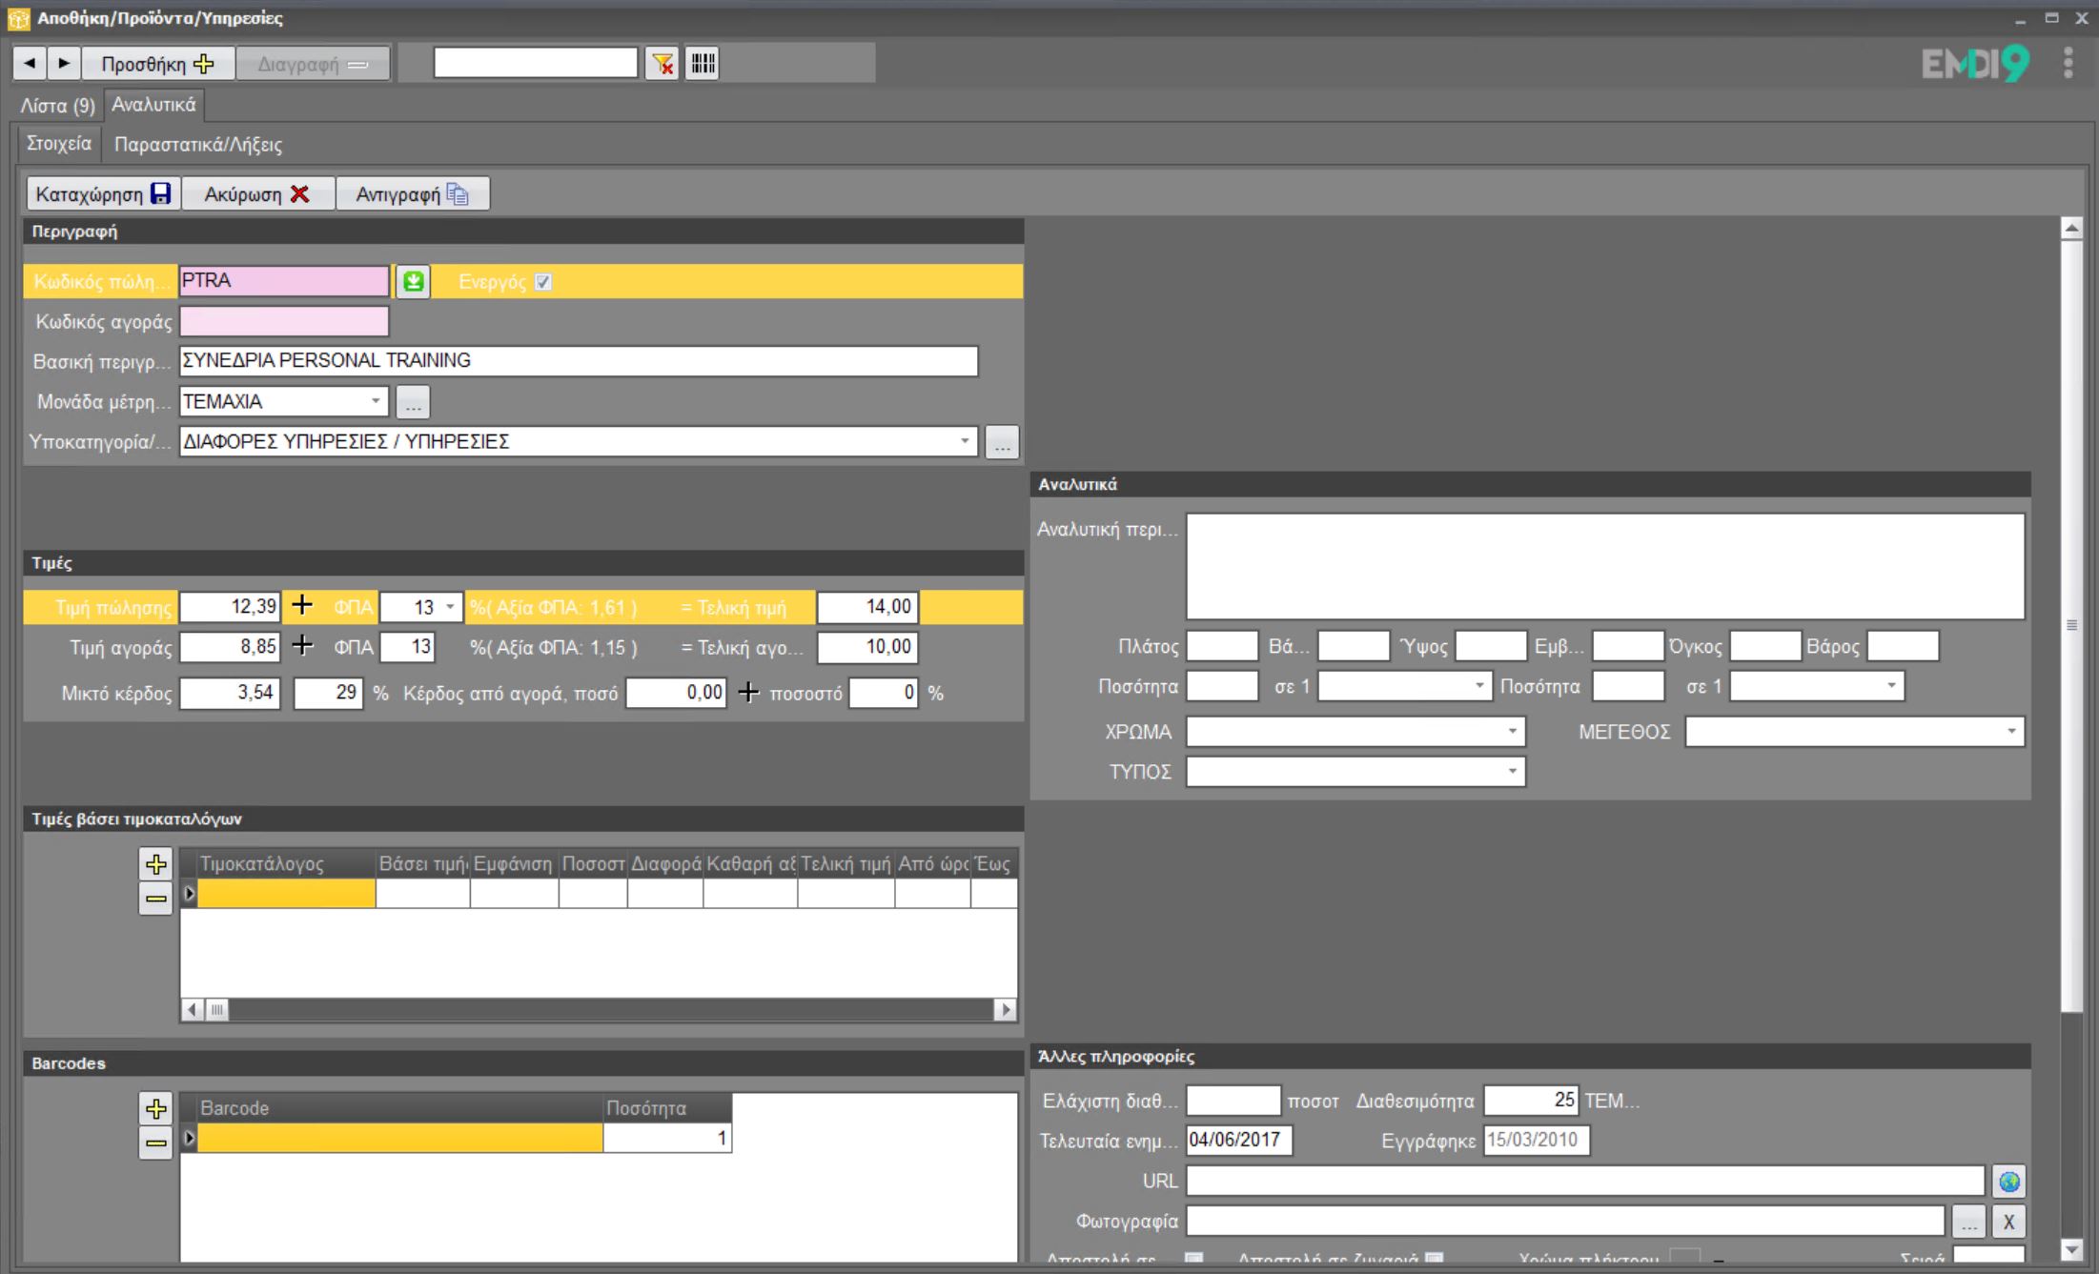Switch to the Λίστα (9) tab
Screen dimensions: 2099x1274
57,105
